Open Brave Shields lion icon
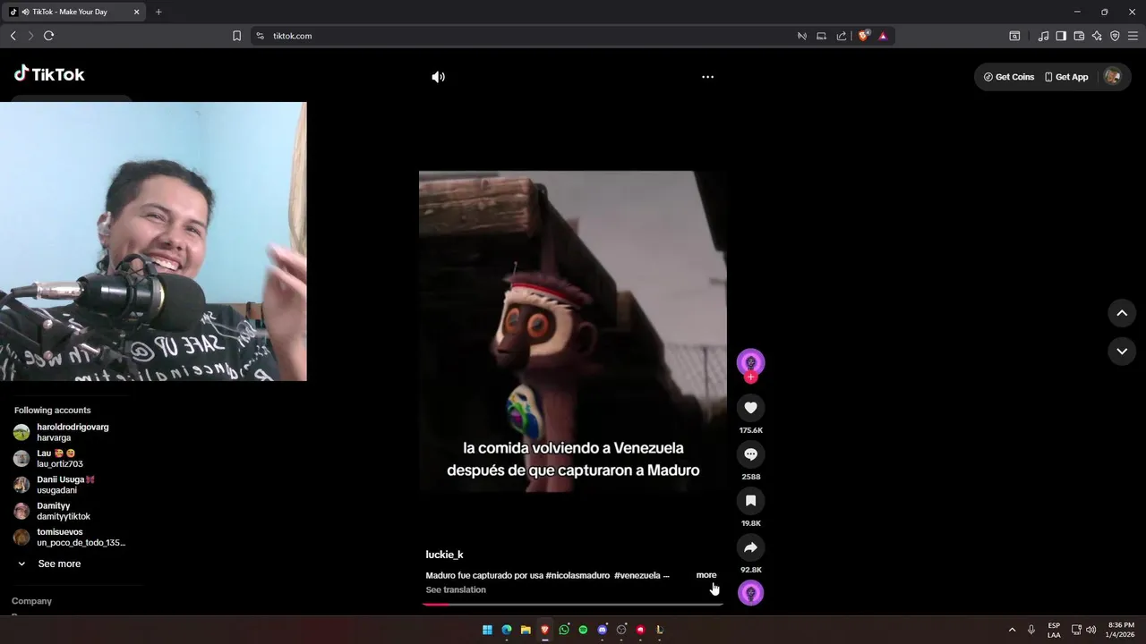1146x644 pixels. point(864,36)
